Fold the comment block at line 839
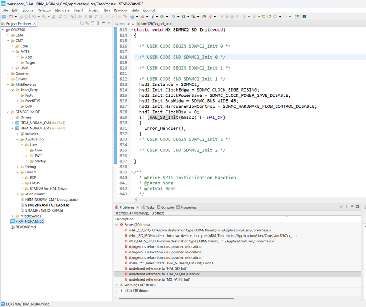 click(132, 172)
